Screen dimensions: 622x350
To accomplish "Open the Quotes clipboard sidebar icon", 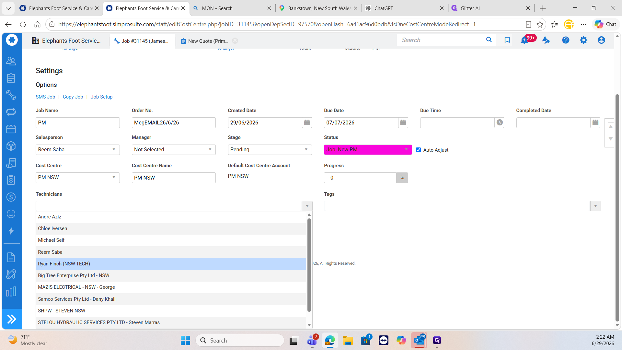I will tap(11, 78).
